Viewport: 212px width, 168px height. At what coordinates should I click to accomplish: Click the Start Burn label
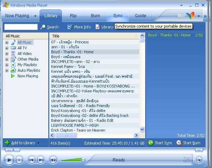point(192,143)
